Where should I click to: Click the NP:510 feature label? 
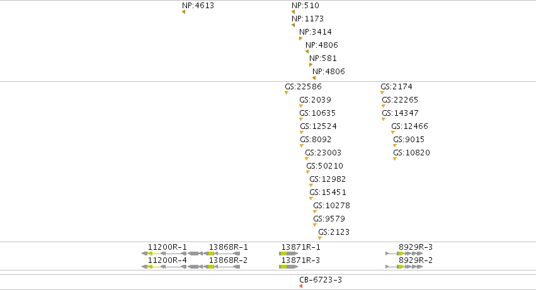(x=305, y=6)
